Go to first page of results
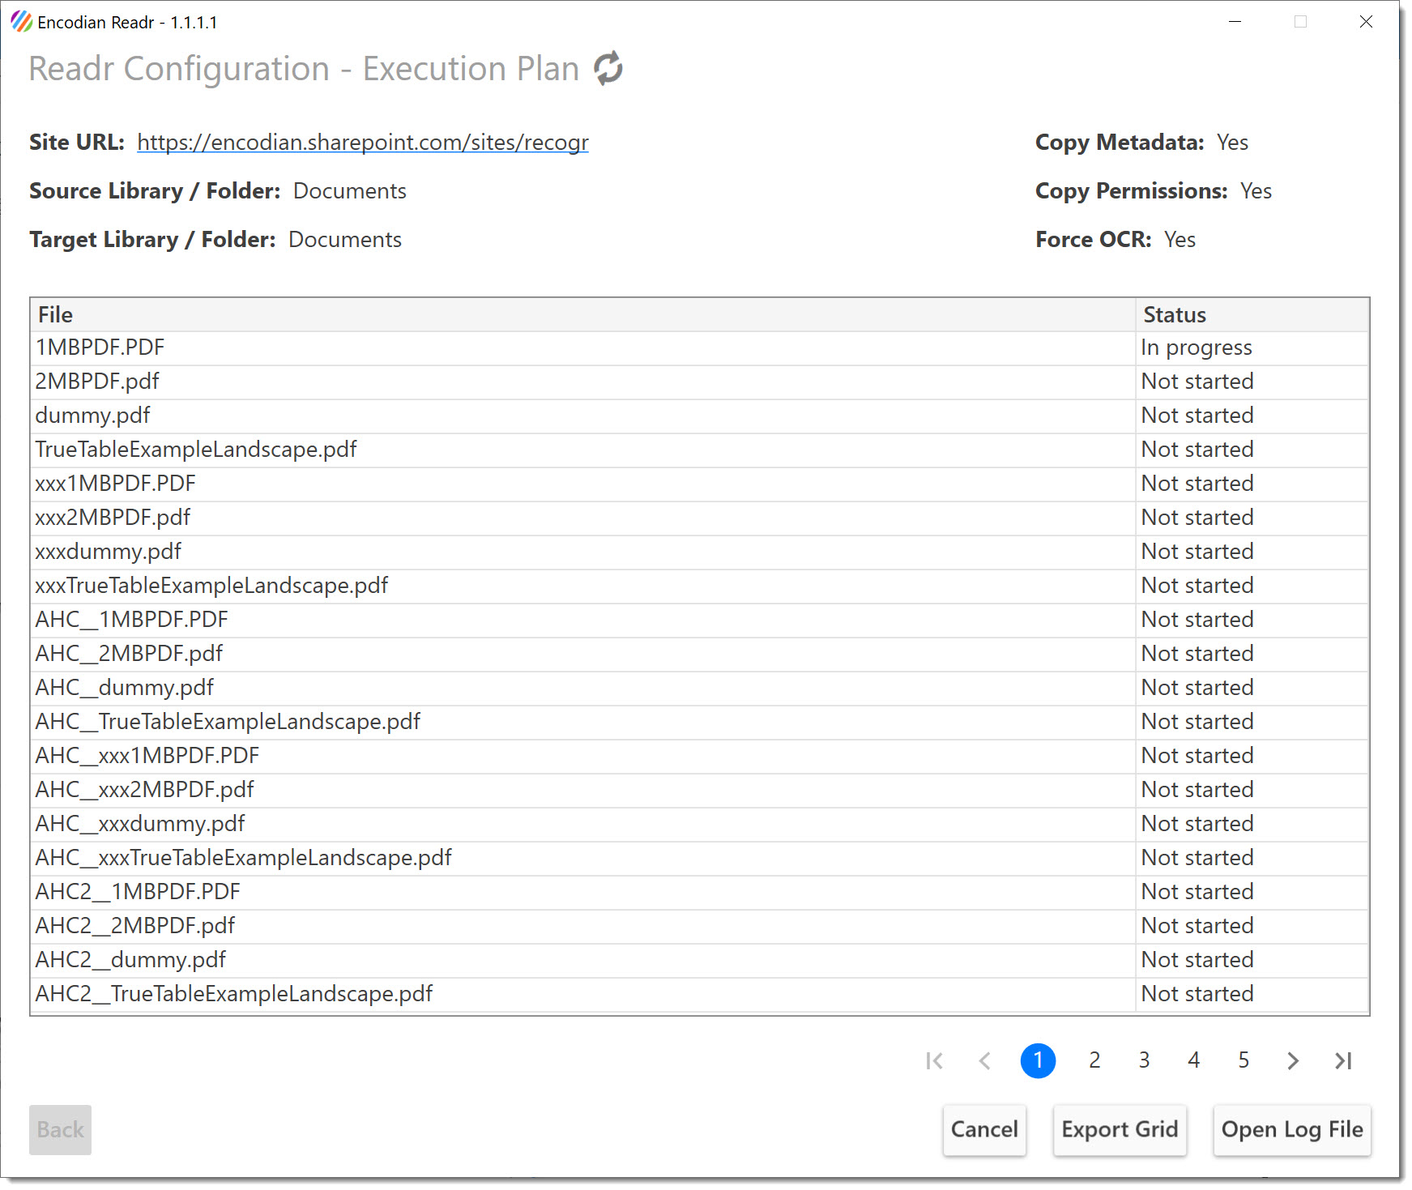The width and height of the screenshot is (1412, 1190). (935, 1060)
